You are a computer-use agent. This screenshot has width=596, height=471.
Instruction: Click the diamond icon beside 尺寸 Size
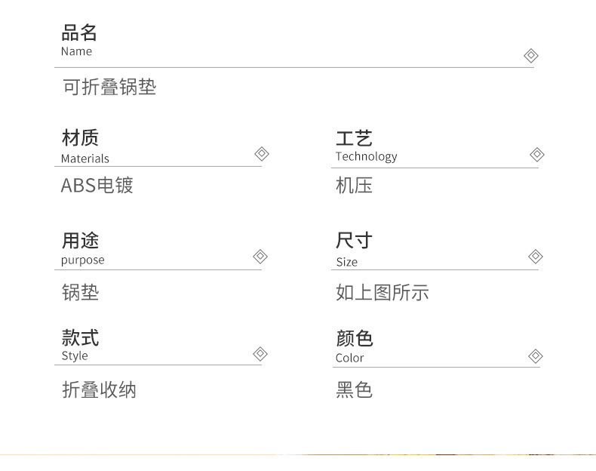tap(536, 257)
